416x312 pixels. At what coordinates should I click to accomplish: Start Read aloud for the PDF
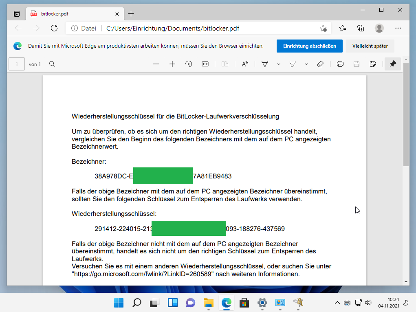click(245, 64)
